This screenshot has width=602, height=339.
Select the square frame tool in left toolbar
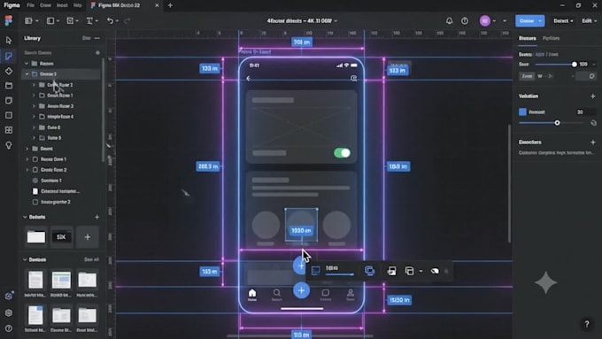[9, 115]
